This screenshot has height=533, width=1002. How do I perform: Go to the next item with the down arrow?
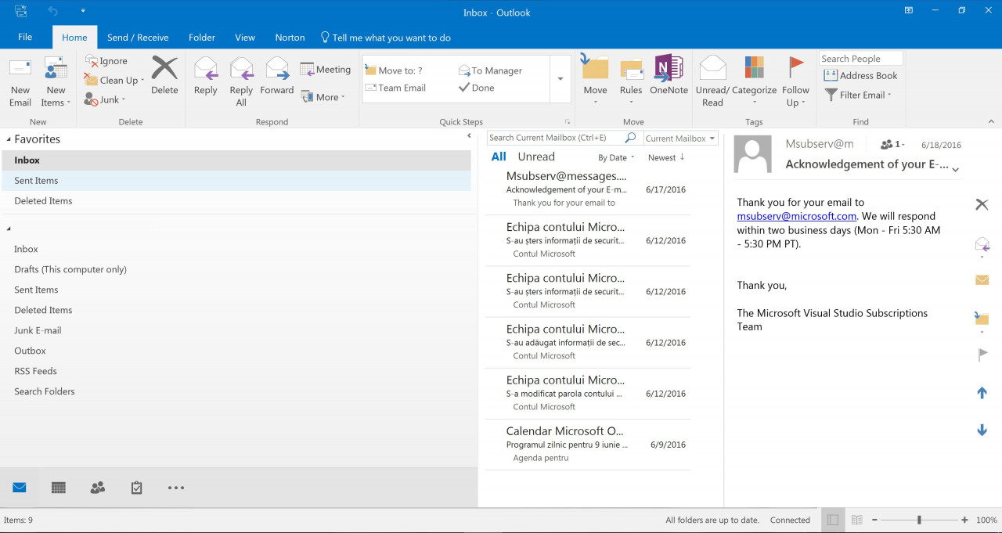(982, 430)
